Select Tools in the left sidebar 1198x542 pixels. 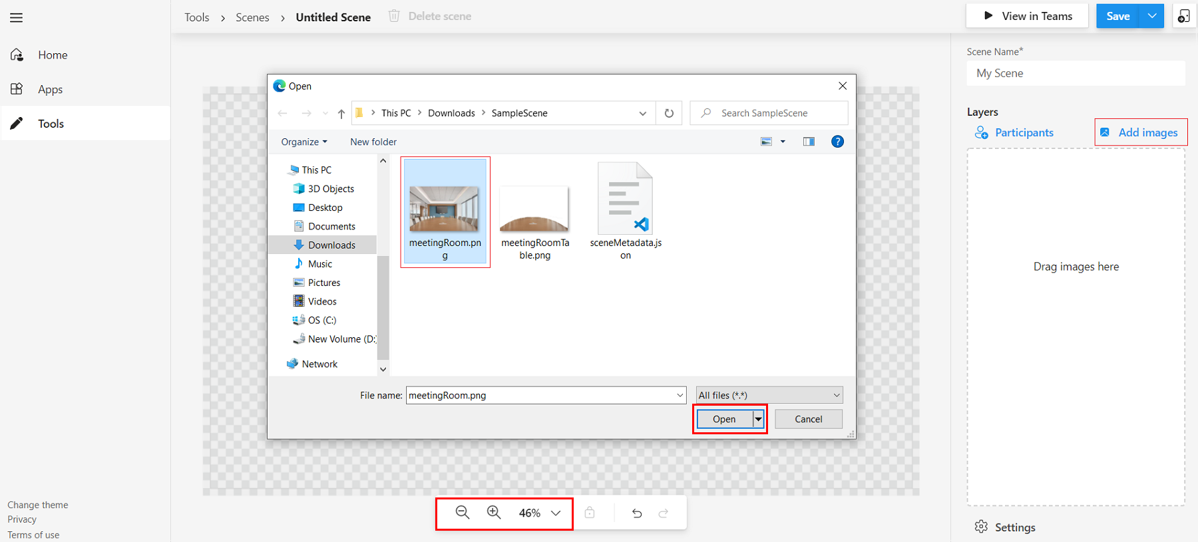(x=51, y=124)
